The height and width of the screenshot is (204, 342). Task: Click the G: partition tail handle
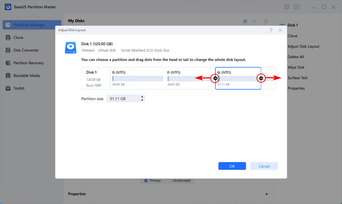point(261,78)
